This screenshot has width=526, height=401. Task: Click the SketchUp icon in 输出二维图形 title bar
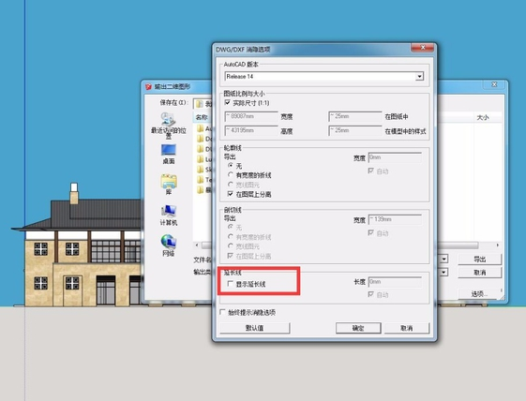(148, 87)
